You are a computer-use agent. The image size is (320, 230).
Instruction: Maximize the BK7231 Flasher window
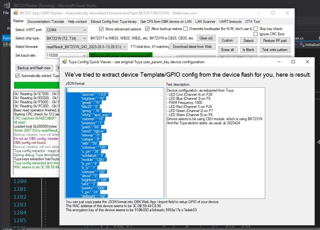273,13
